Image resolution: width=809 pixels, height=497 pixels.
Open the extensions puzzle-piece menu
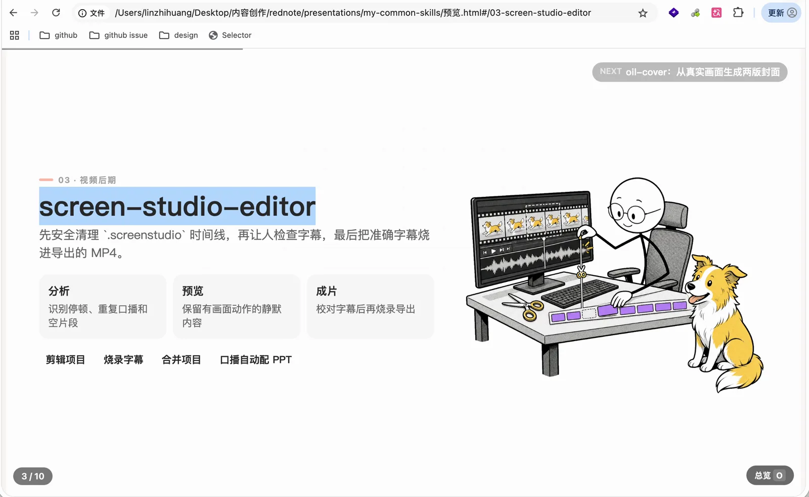pyautogui.click(x=738, y=13)
